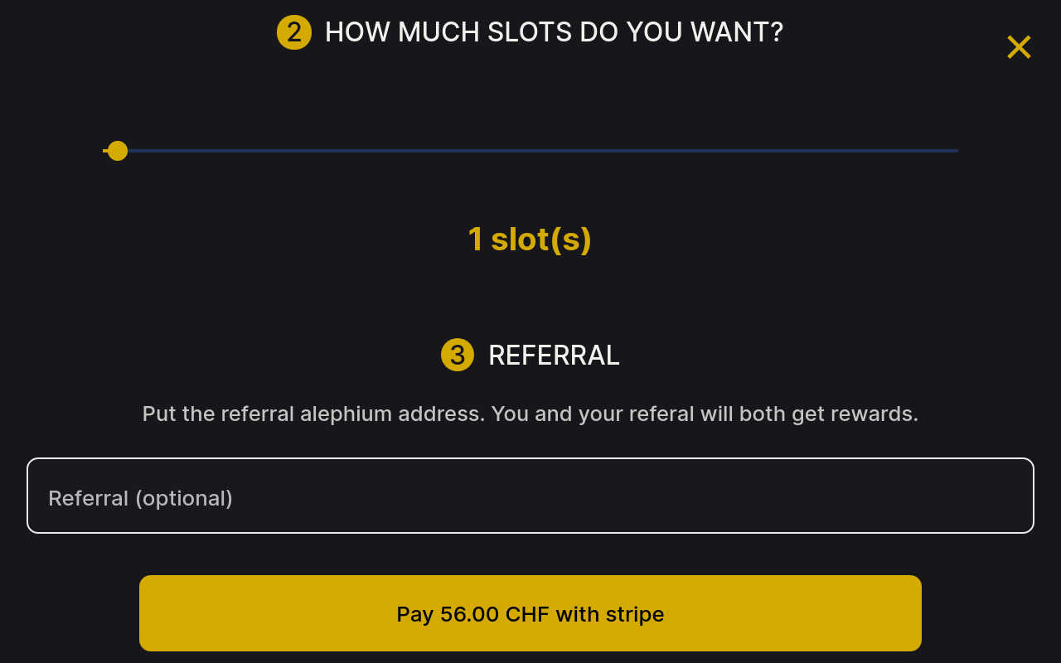
Task: Click the step 3 number badge
Action: [458, 355]
